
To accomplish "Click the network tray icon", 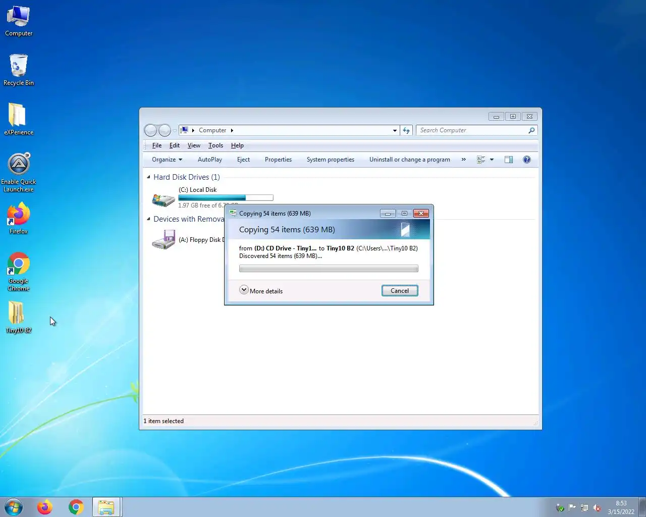I will [x=584, y=508].
